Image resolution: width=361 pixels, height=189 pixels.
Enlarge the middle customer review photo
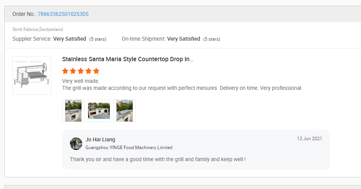99,111
